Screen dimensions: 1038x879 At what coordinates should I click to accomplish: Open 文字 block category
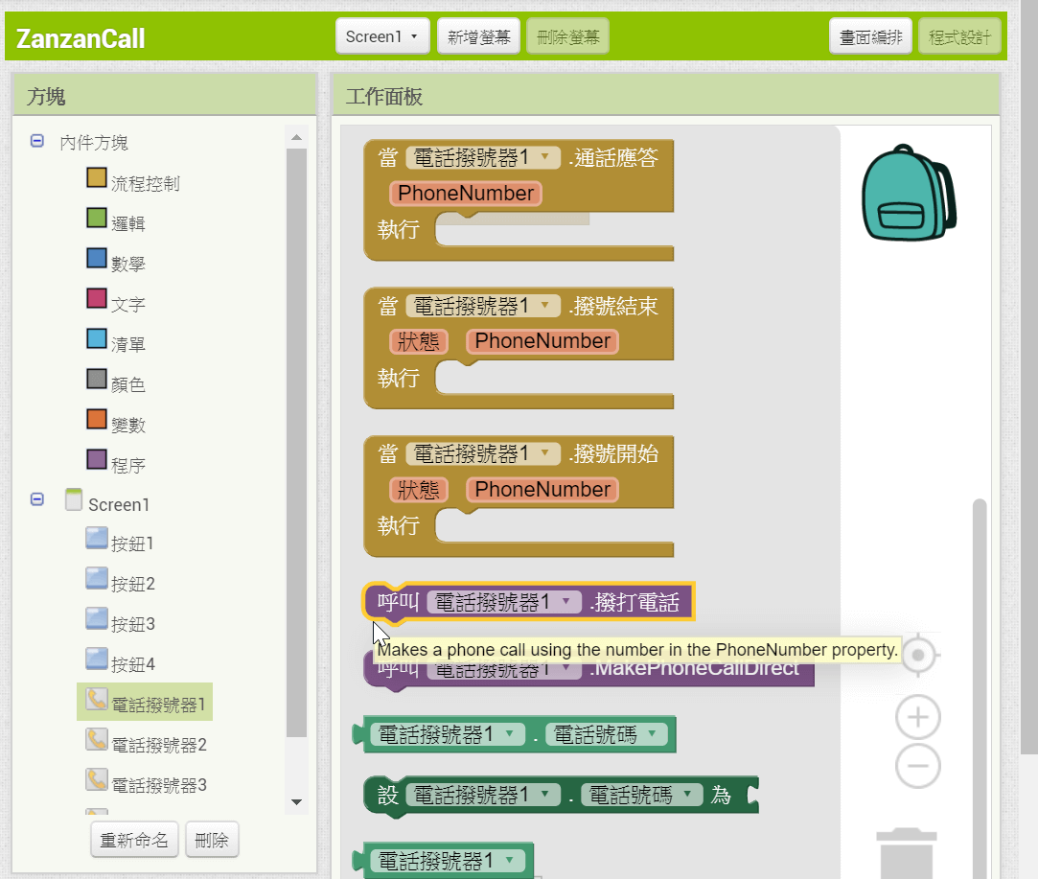click(x=116, y=303)
